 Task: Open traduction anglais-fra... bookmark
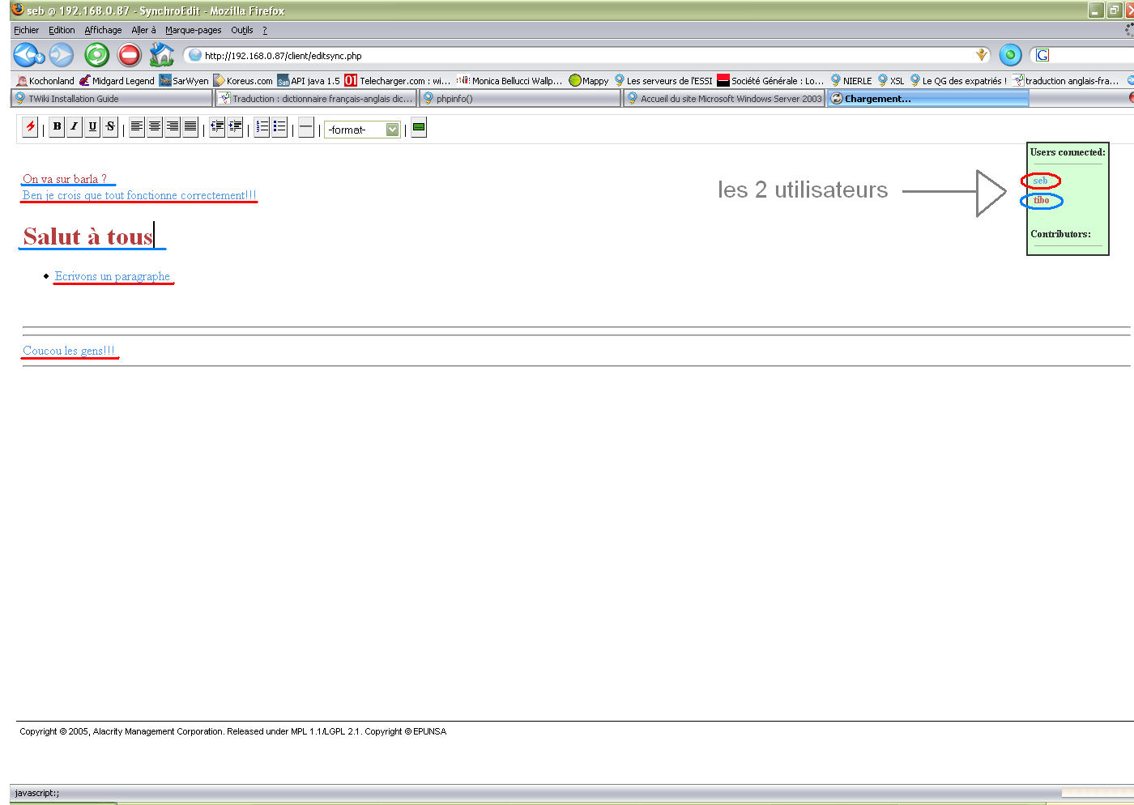(1066, 80)
